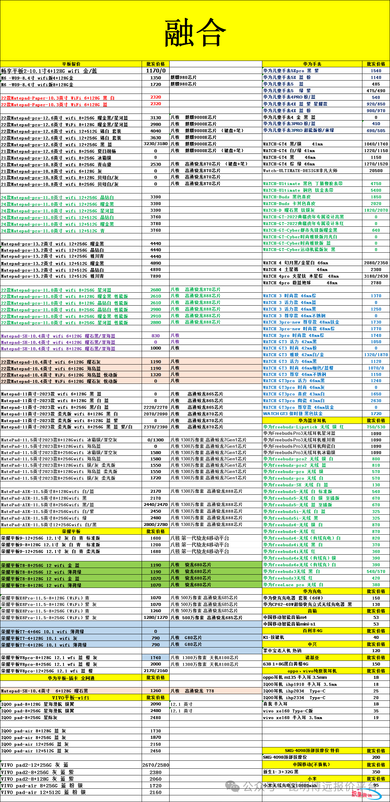
Task: Select the green price cell 2680
Action: coord(156,290)
